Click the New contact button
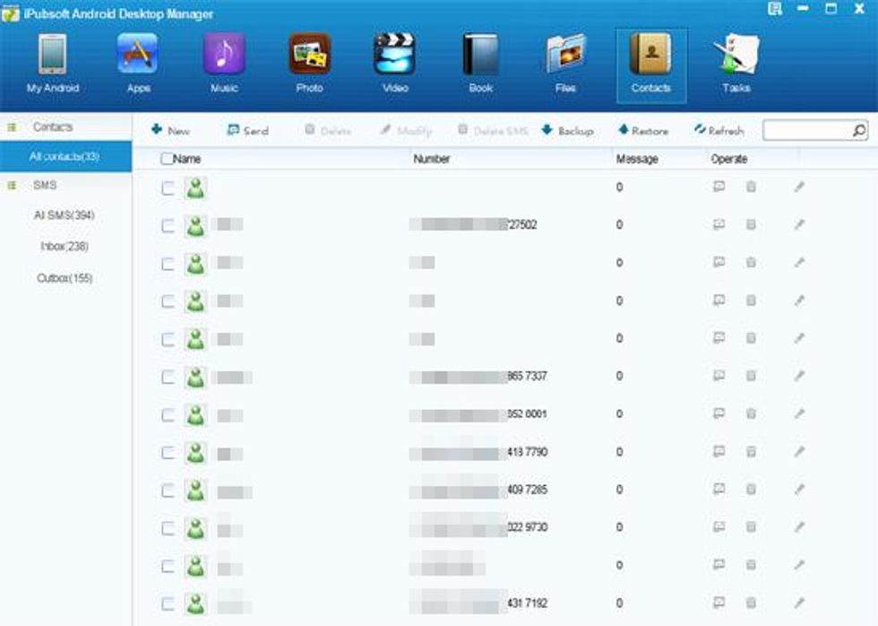878x626 pixels. coord(171,131)
